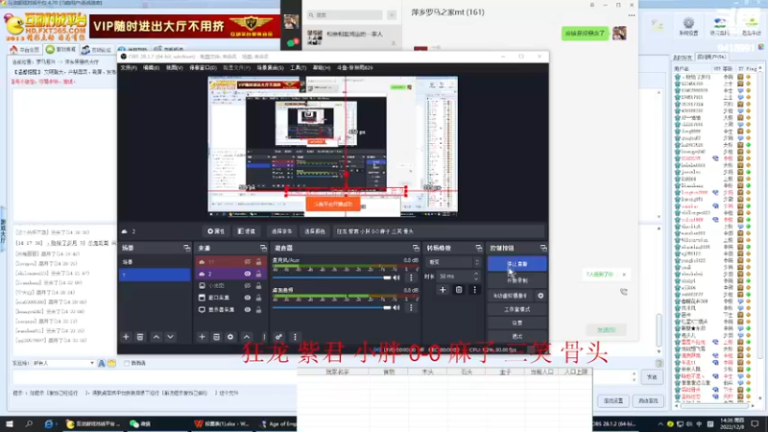
Task: Toggle lock on source 2
Action: click(x=258, y=274)
